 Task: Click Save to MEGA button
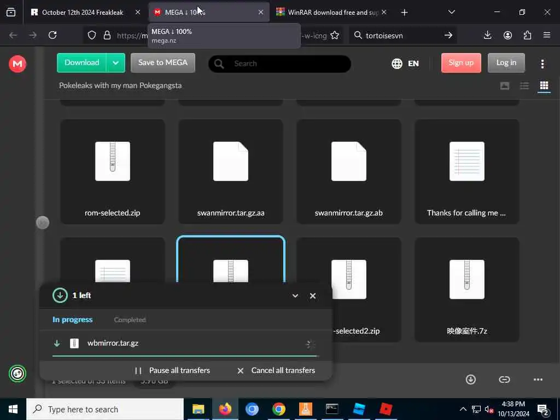tap(163, 62)
